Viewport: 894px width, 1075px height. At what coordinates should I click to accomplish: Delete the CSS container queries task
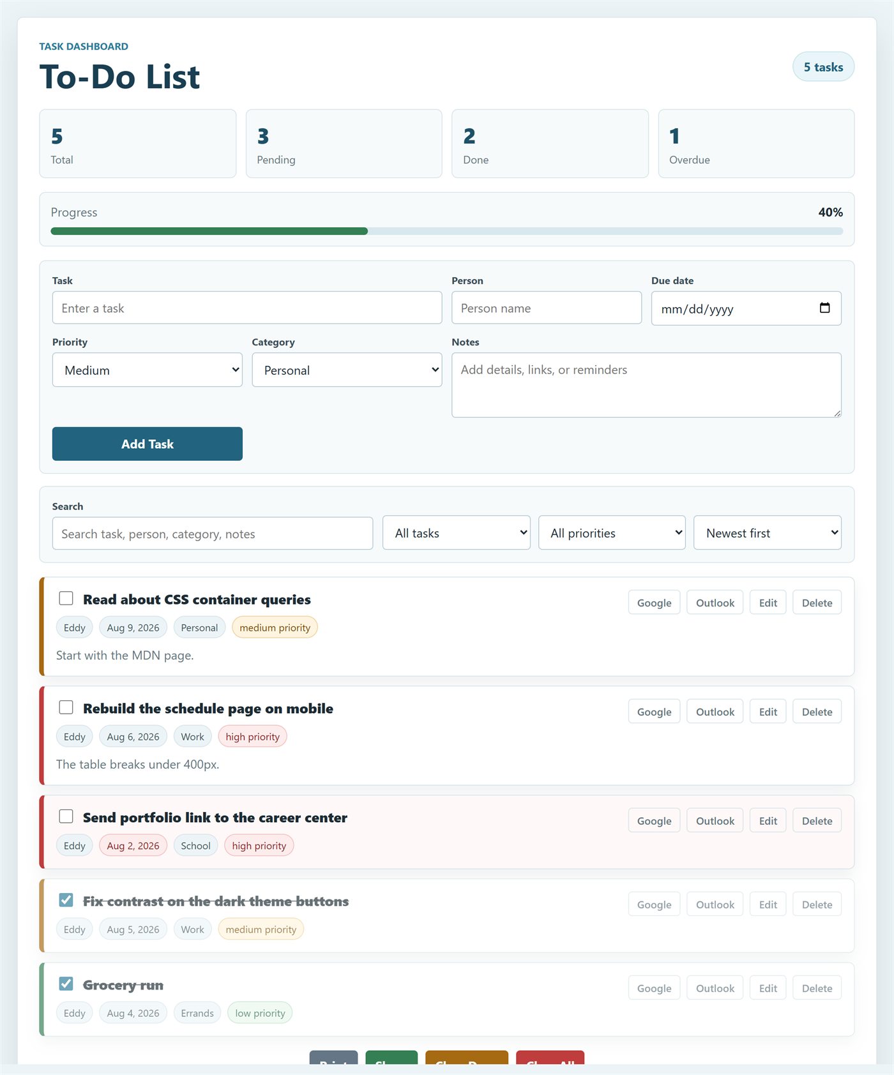click(817, 603)
